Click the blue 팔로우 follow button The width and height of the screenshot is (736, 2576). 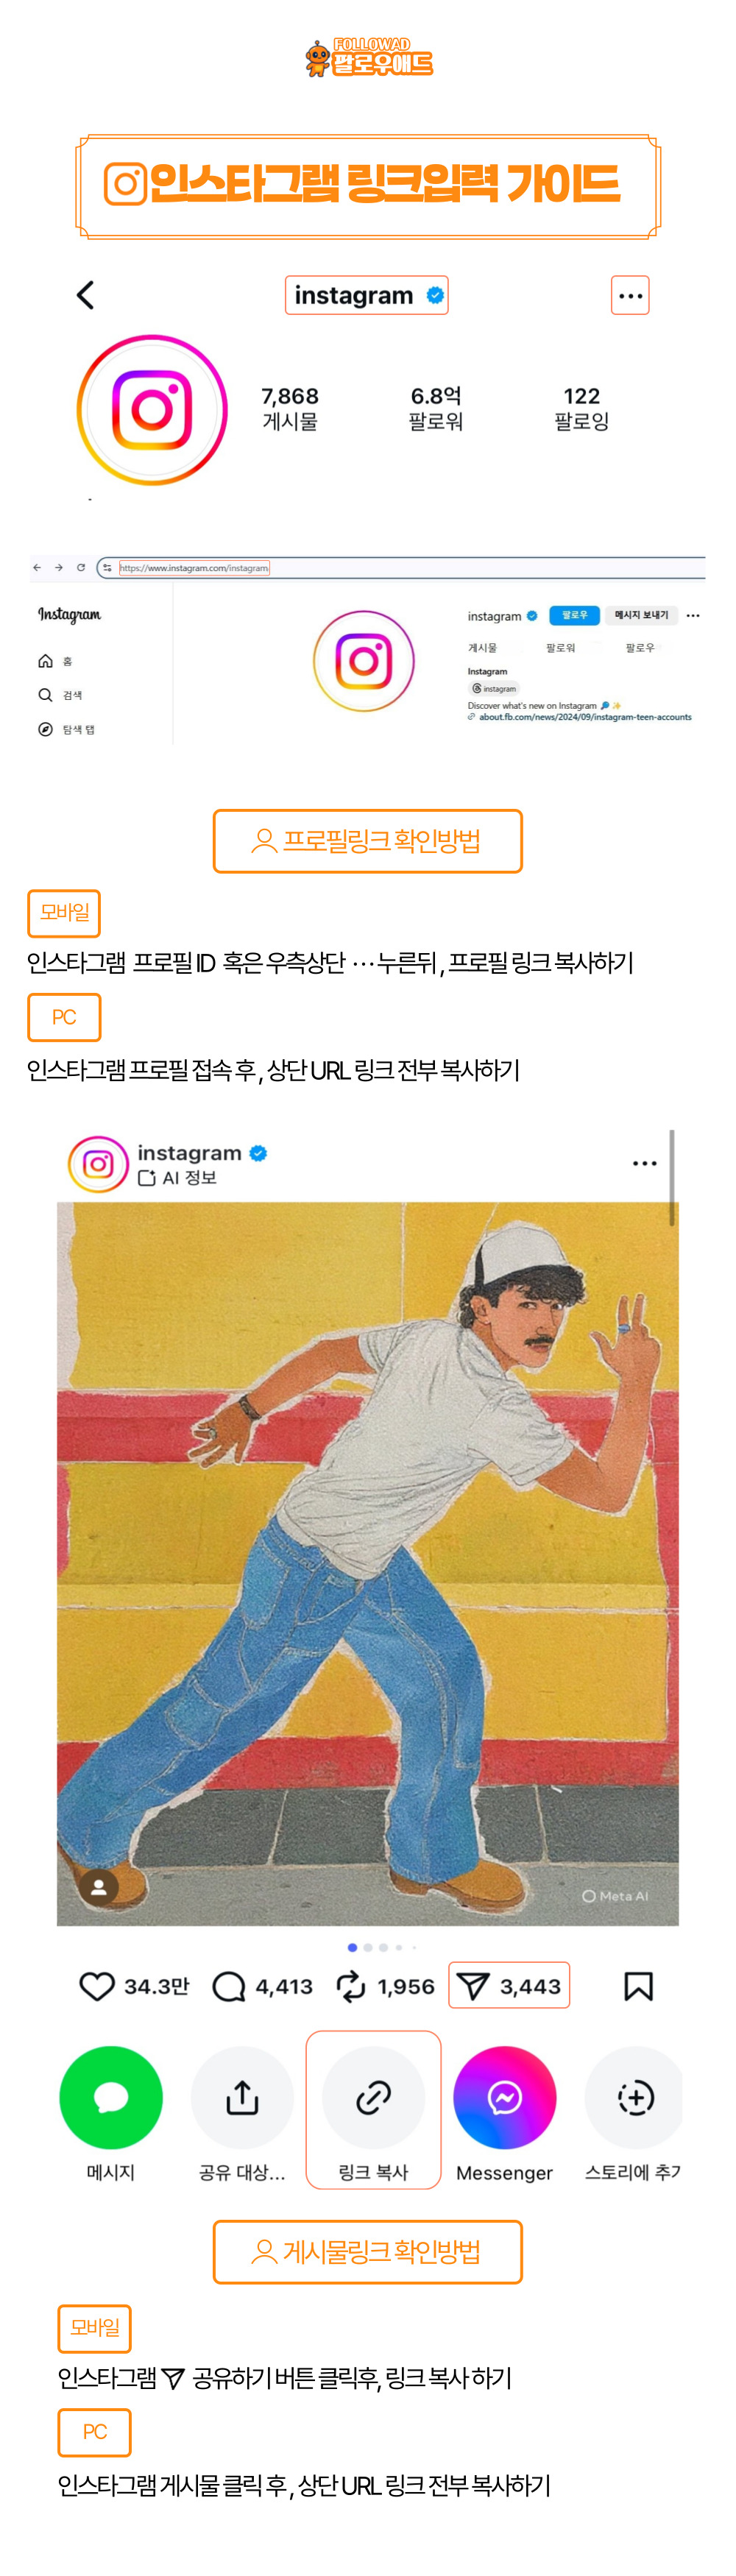tap(574, 615)
